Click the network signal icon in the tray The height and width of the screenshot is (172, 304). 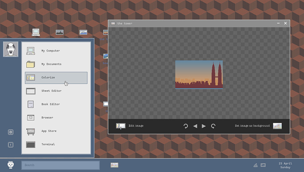click(x=256, y=165)
